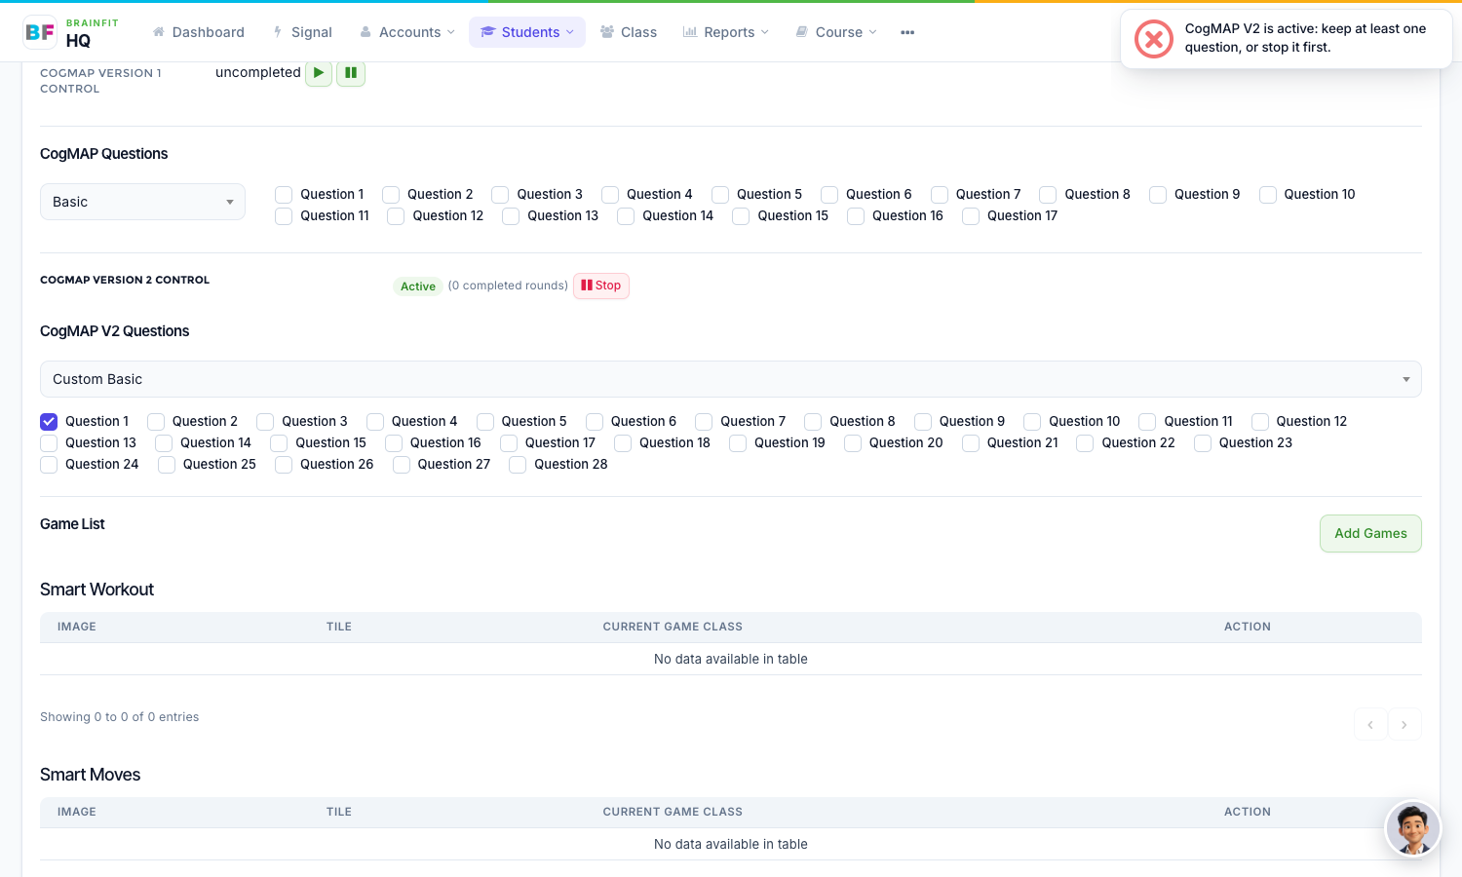Check CogMAP V1 Question 10
The height and width of the screenshot is (877, 1462).
[x=1268, y=195]
